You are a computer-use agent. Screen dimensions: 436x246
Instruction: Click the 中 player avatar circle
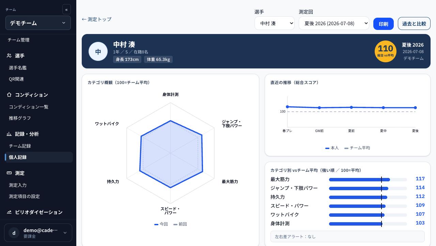click(98, 51)
